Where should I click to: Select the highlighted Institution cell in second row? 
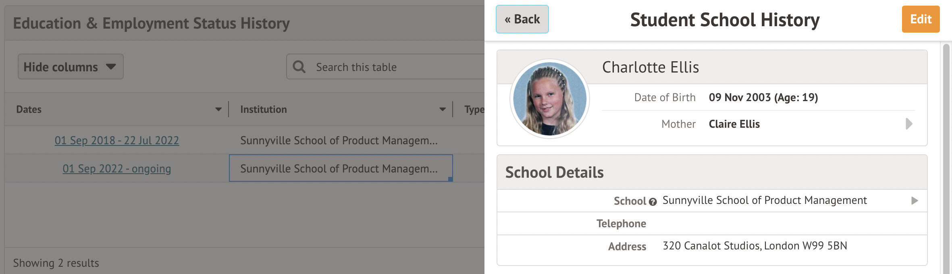(x=341, y=168)
